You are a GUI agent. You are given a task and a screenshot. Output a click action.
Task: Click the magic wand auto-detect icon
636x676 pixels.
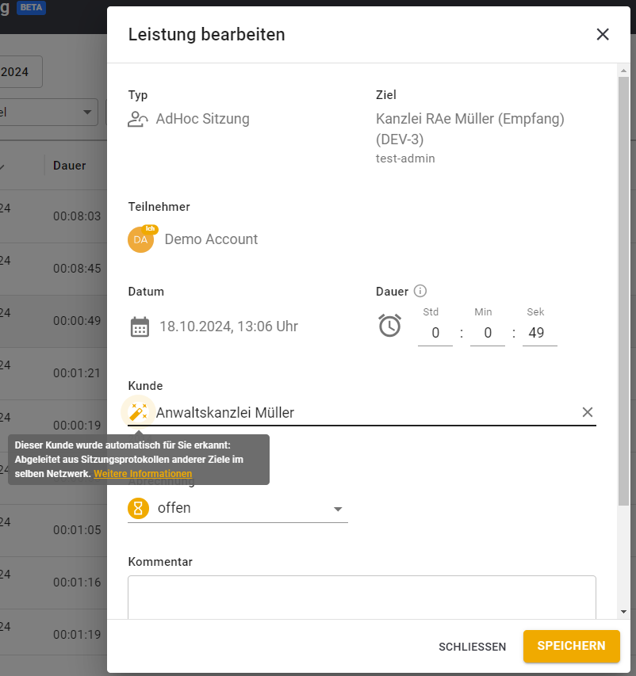pos(138,412)
